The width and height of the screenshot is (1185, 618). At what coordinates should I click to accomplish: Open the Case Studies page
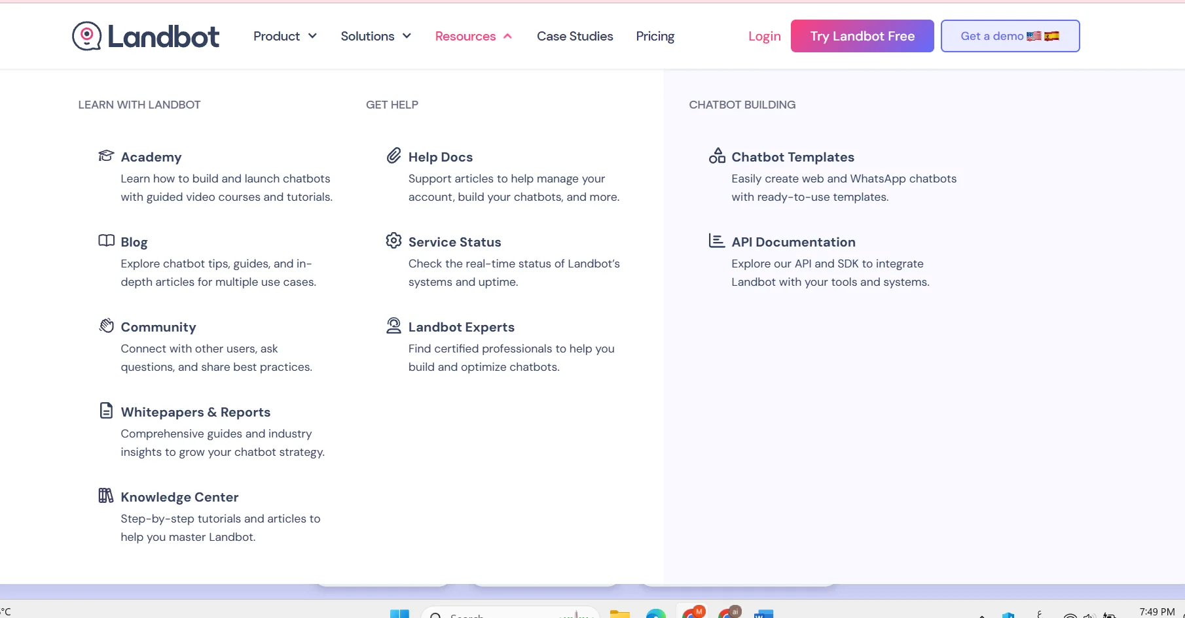click(x=575, y=36)
